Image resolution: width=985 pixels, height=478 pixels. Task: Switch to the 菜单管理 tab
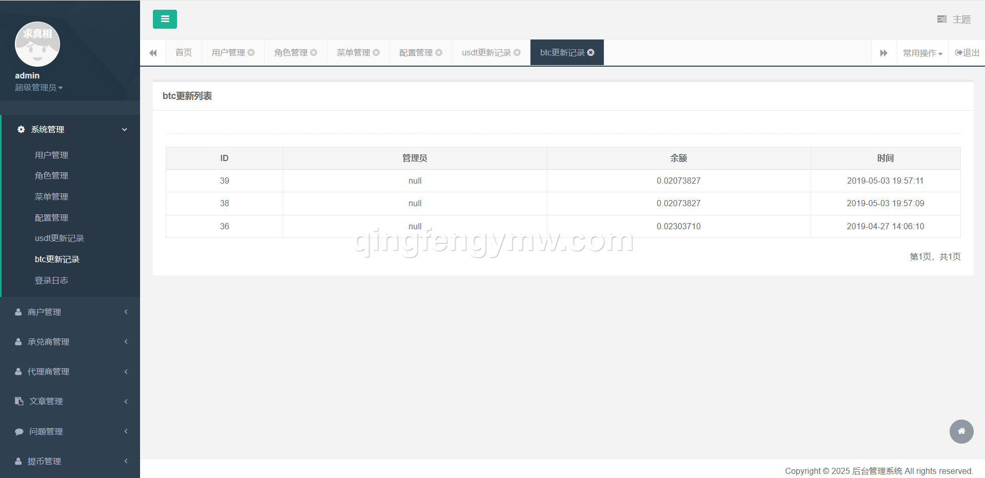tap(353, 52)
